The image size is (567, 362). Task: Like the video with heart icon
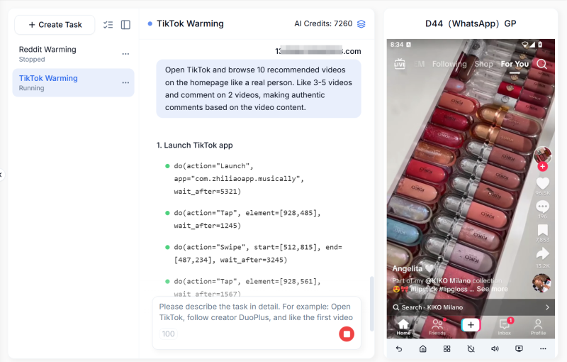click(x=542, y=184)
